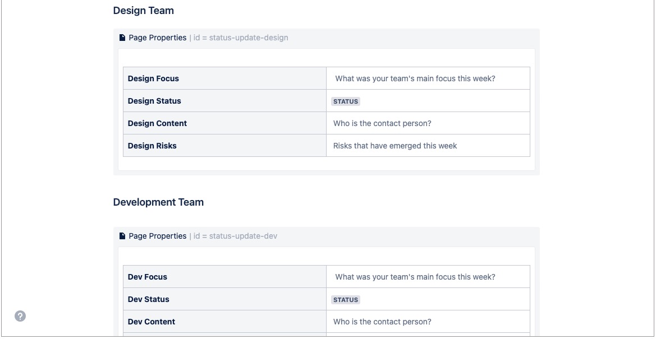656x339 pixels.
Task: Click the Design Team heading
Action: pos(144,11)
